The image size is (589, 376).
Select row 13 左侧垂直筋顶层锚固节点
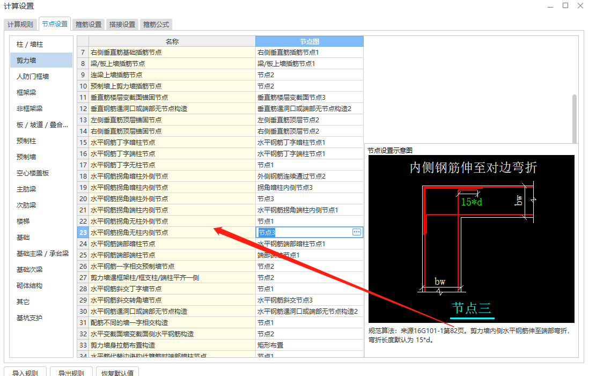220,120
